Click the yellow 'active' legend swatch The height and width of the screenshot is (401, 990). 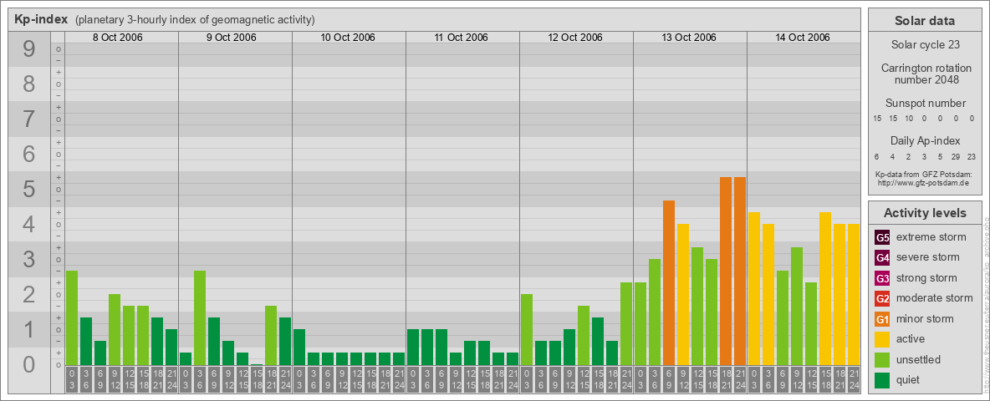click(882, 339)
